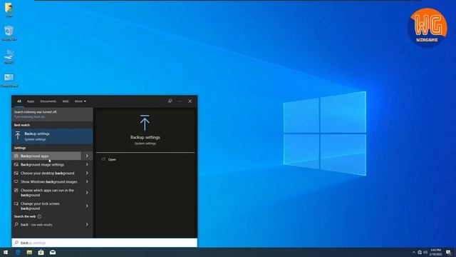The width and height of the screenshot is (456, 257).
Task: Open the Recycle Bin desktop icon
Action: [9, 33]
